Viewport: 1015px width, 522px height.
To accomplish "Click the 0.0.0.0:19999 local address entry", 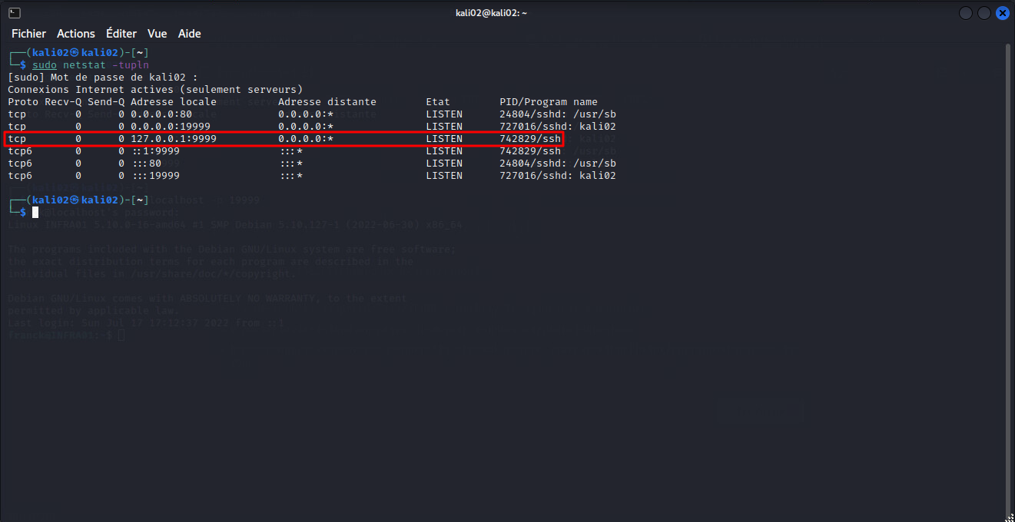I will (171, 127).
